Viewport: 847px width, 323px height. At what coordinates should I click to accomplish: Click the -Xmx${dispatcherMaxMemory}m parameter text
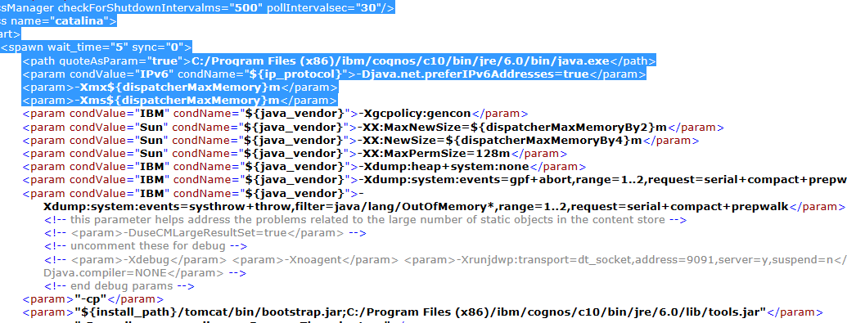[178, 87]
